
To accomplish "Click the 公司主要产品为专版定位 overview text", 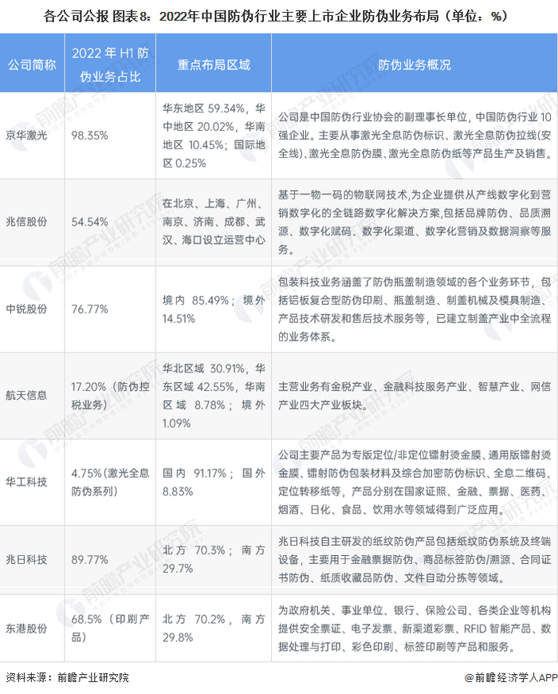I will point(415,482).
